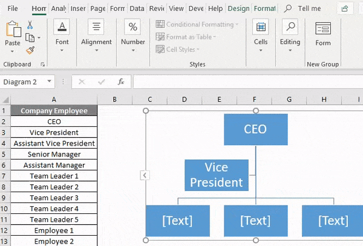The height and width of the screenshot is (246, 363).
Task: Click the Cancel X in formula bar
Action: 82,82
